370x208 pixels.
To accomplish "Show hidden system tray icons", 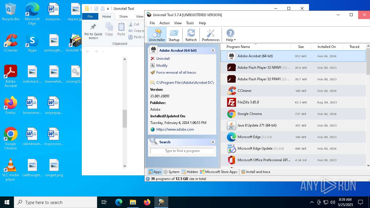I will pos(312,202).
